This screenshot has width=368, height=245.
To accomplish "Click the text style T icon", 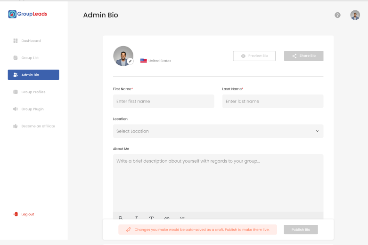I will (151, 218).
